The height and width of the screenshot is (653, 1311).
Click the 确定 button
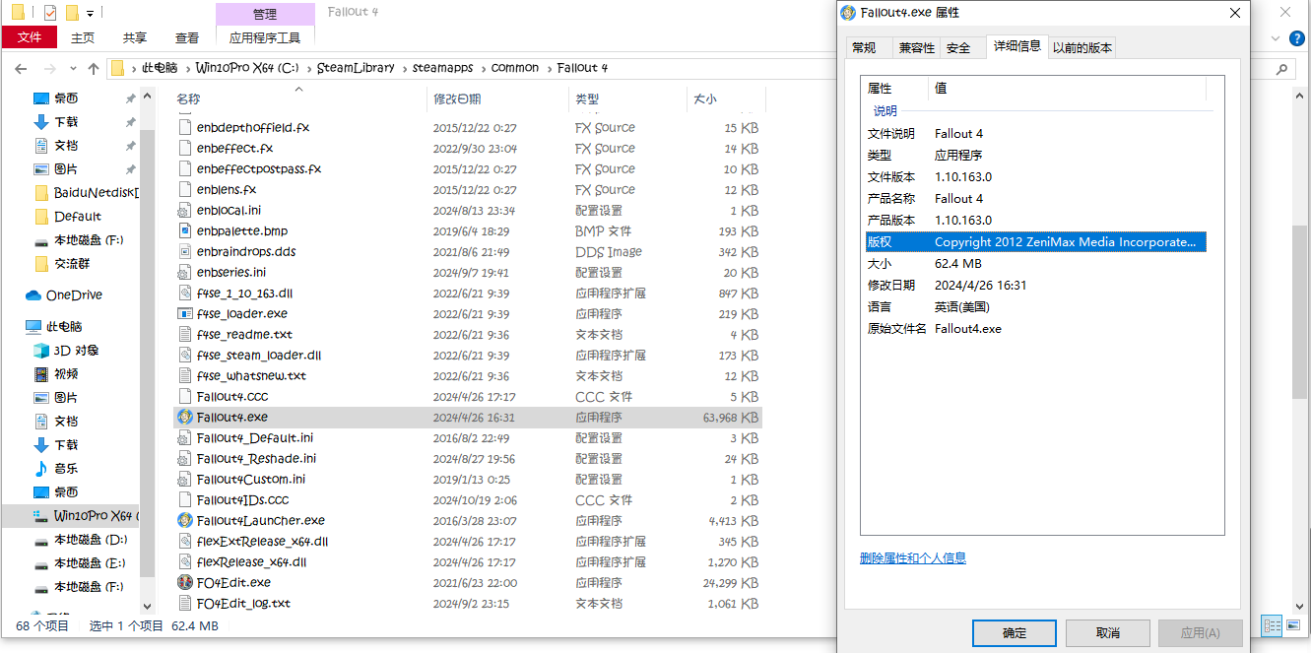tap(1014, 632)
